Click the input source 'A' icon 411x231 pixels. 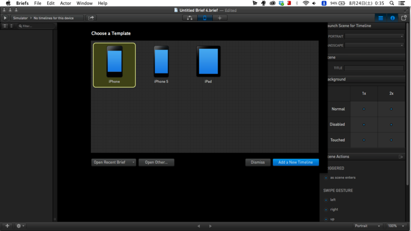[x=324, y=3]
